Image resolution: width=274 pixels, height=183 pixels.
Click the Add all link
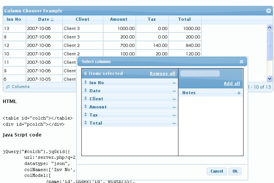232,83
